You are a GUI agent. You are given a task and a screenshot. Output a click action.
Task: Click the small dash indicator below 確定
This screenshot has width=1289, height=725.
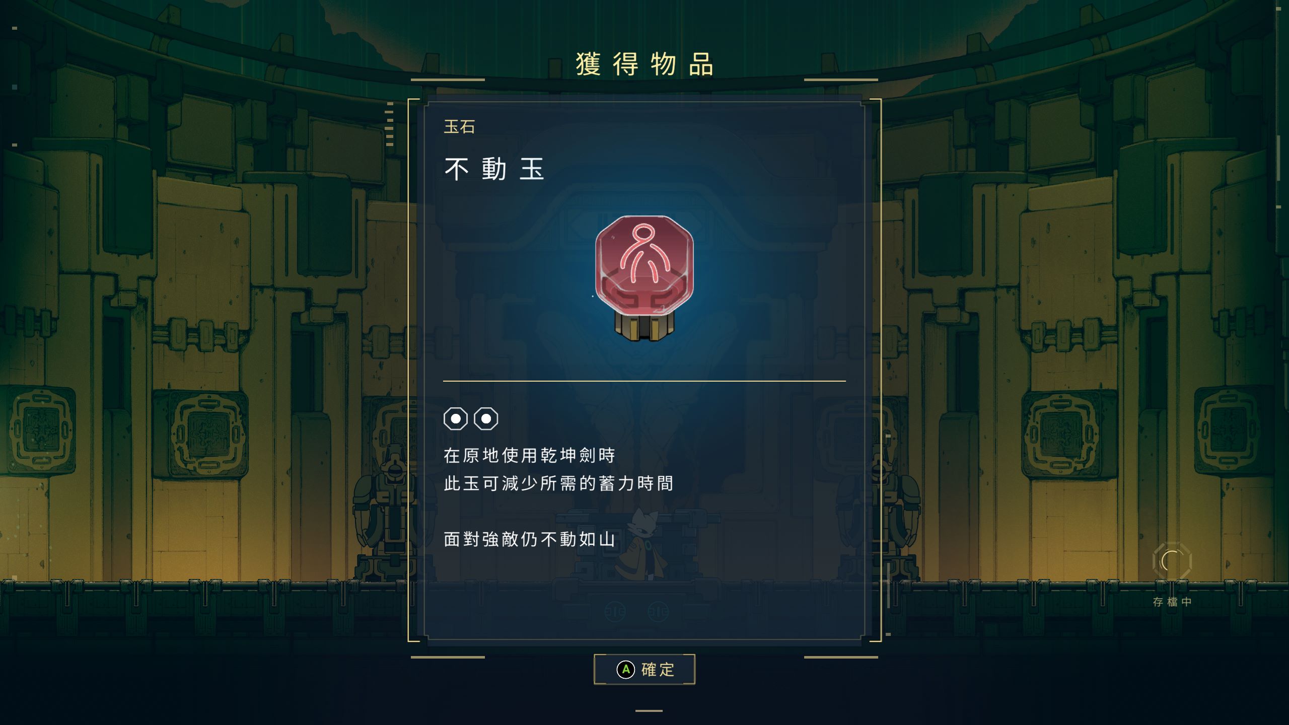(x=649, y=711)
